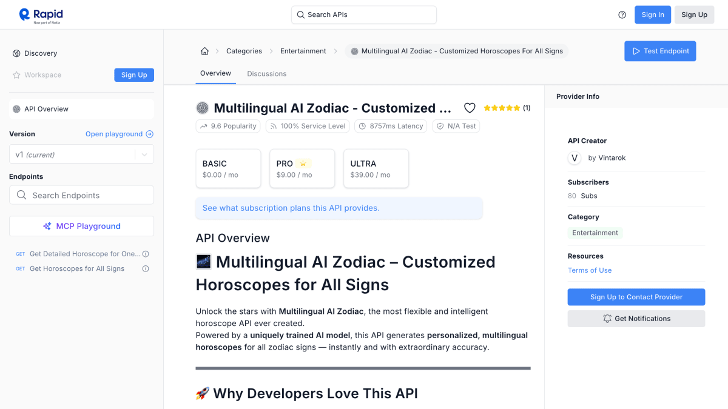Click the Workspace star icon
This screenshot has width=728, height=409.
pos(16,75)
